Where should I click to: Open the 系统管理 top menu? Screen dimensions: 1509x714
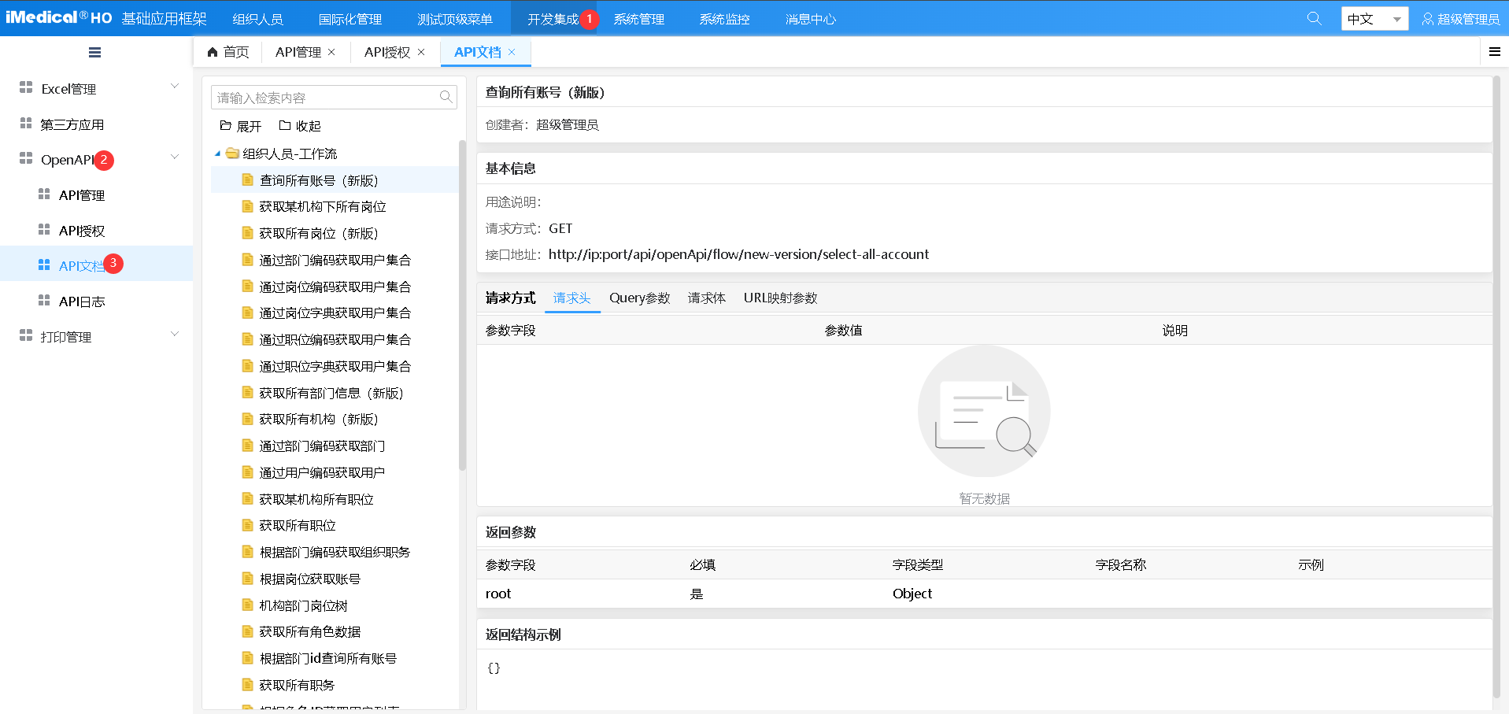coord(638,19)
